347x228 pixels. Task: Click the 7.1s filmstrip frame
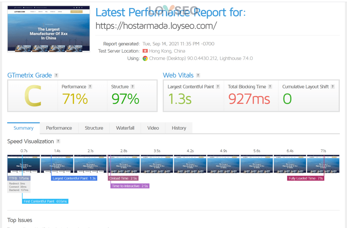[x=323, y=164]
